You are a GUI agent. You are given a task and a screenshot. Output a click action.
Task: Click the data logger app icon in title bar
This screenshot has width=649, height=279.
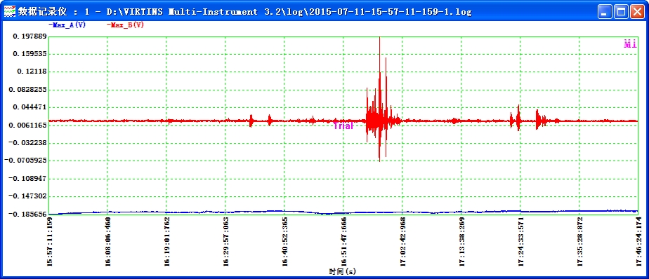pyautogui.click(x=9, y=12)
